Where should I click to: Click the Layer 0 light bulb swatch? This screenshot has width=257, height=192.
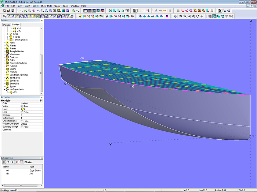click(x=23, y=109)
